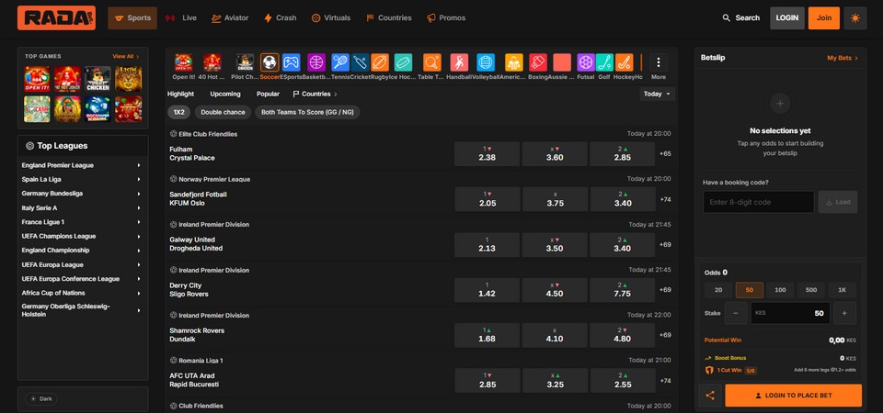Image resolution: width=883 pixels, height=413 pixels.
Task: Pick the 100 quick stake chip
Action: [x=781, y=290]
